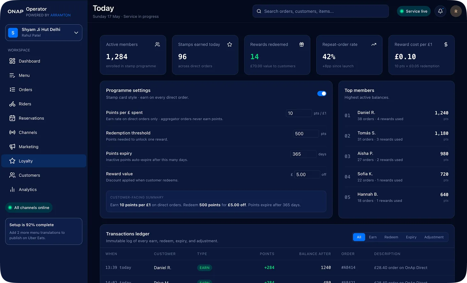Expand the Shyam Ji Hut Delhi selector

[44, 33]
